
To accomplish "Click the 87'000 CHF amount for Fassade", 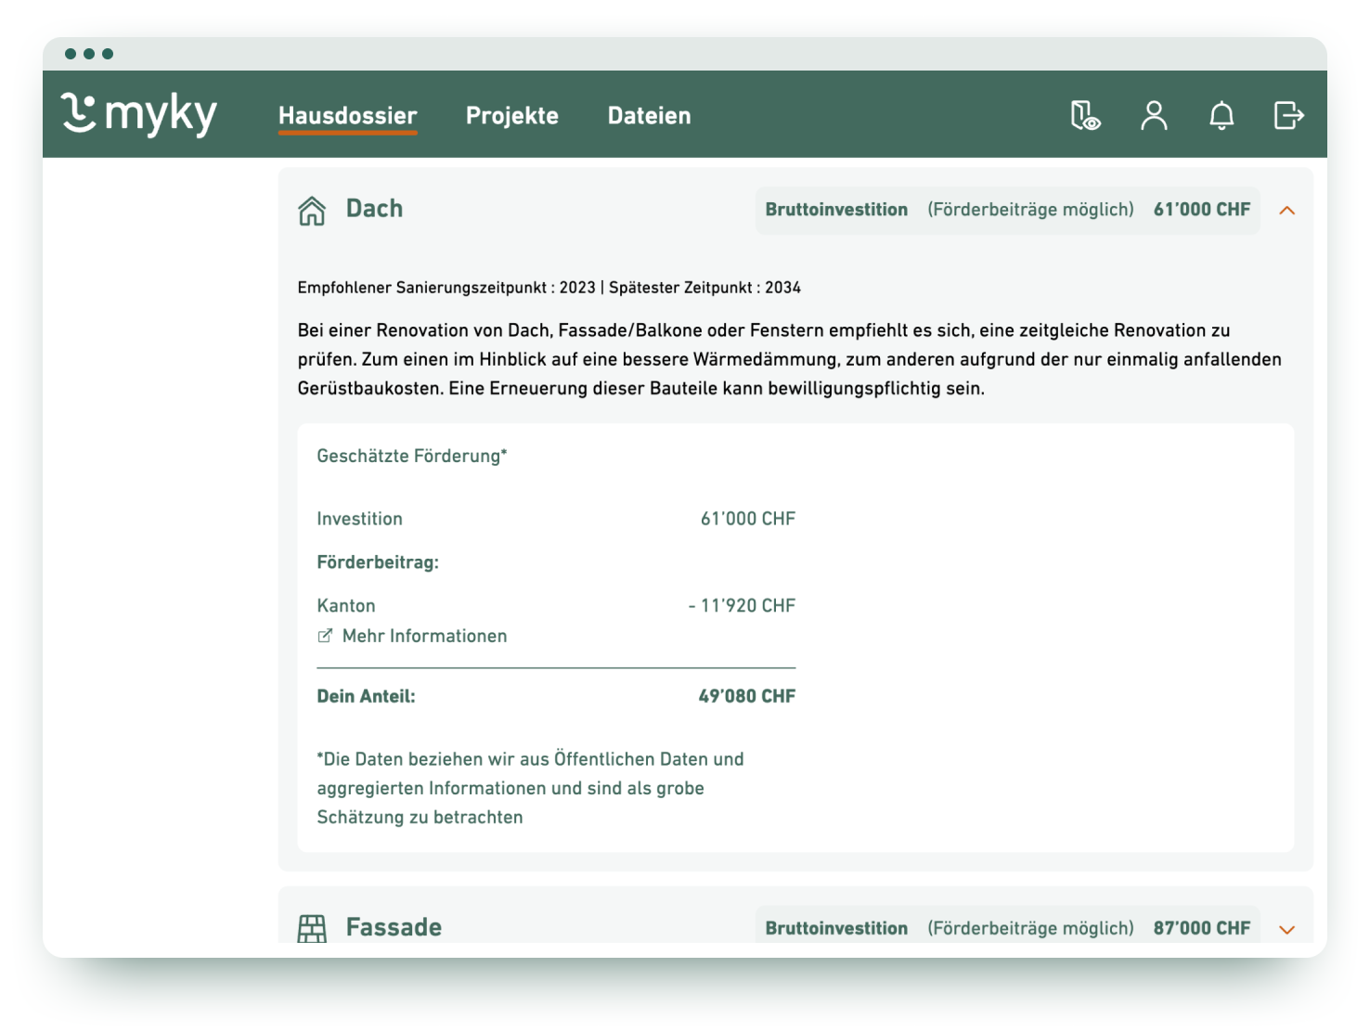I will pyautogui.click(x=1201, y=927).
